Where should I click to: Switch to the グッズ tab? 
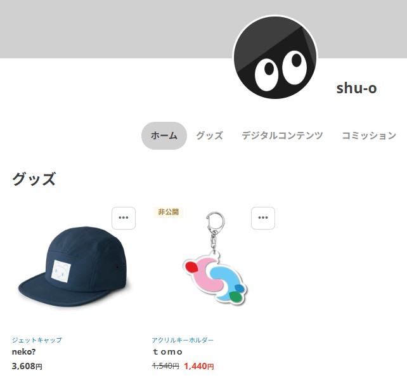click(209, 136)
